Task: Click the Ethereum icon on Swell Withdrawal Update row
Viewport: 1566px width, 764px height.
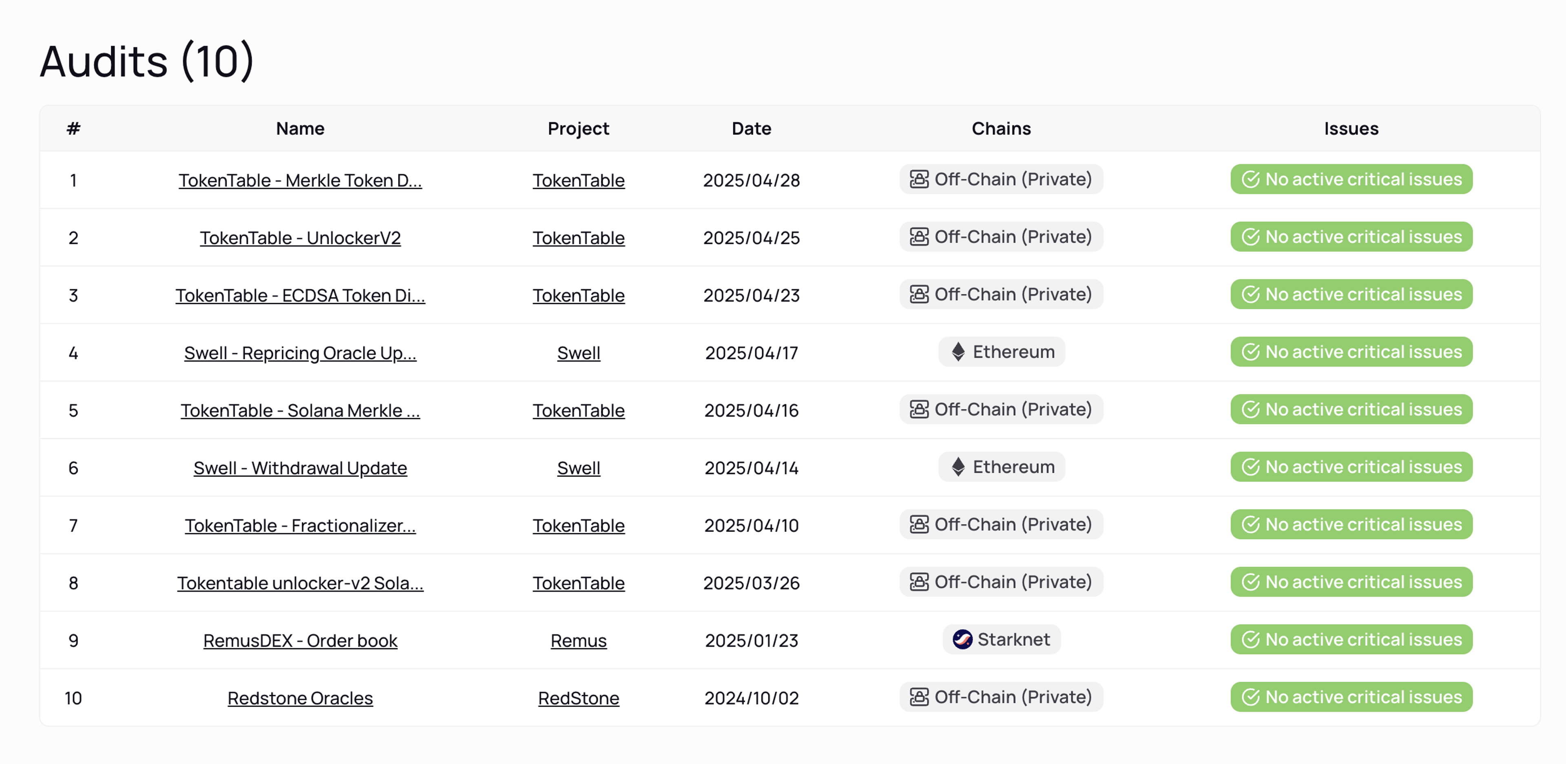Action: (x=959, y=467)
